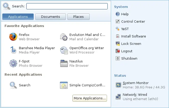This screenshot has height=108, width=169.
Task: Switch to the Places tab
Action: pos(78,17)
